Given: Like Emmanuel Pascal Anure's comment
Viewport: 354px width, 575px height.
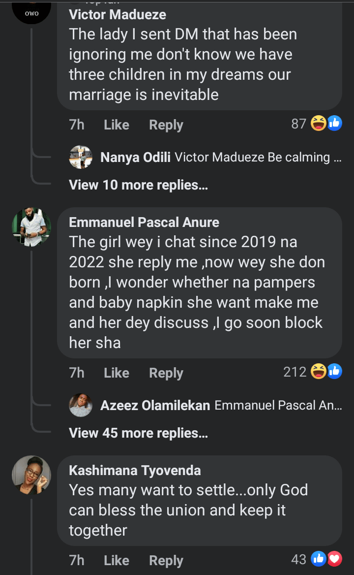Looking at the screenshot, I should 117,373.
